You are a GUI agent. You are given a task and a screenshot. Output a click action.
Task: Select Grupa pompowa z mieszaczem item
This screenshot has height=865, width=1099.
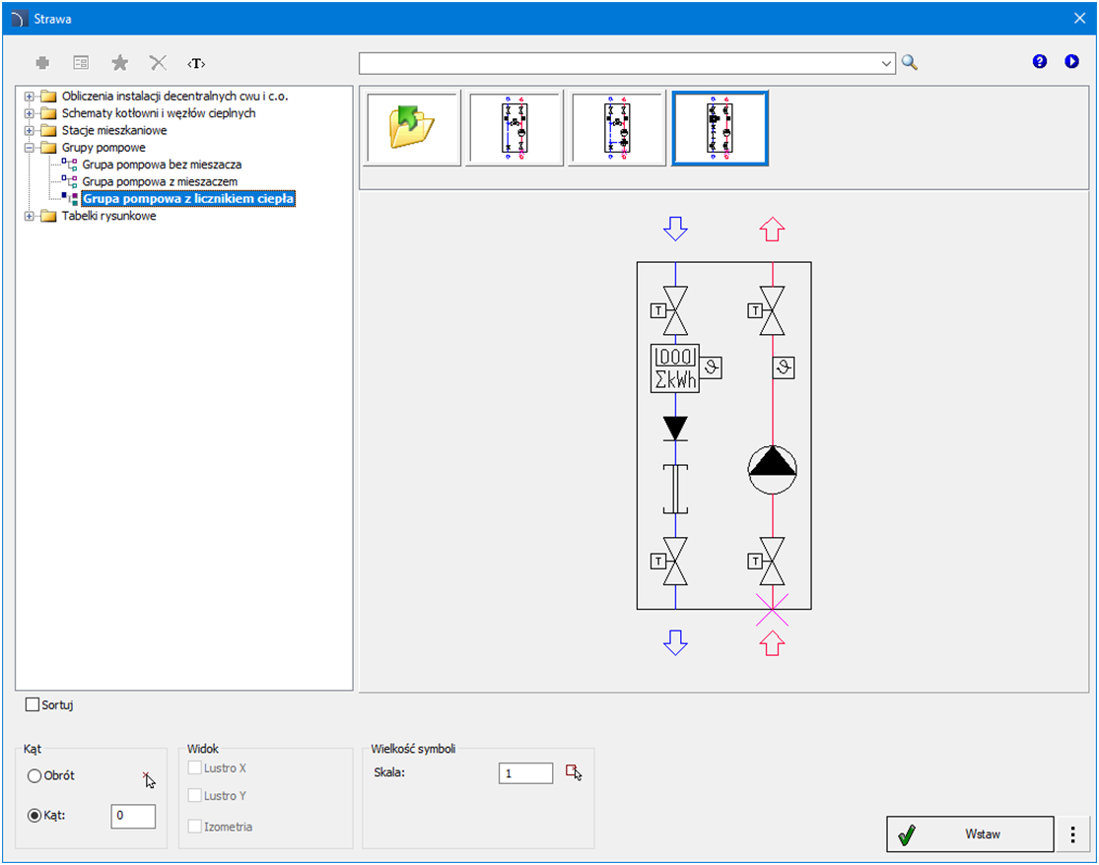pyautogui.click(x=160, y=182)
